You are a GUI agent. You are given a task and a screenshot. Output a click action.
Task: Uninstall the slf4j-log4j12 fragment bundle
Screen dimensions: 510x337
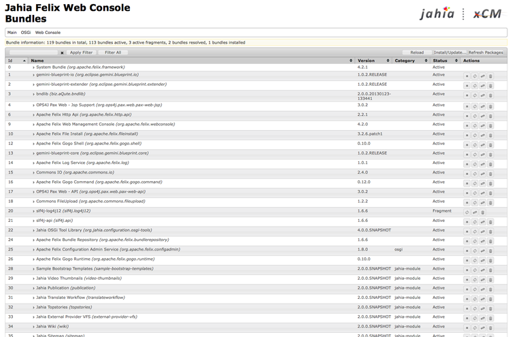click(x=482, y=212)
